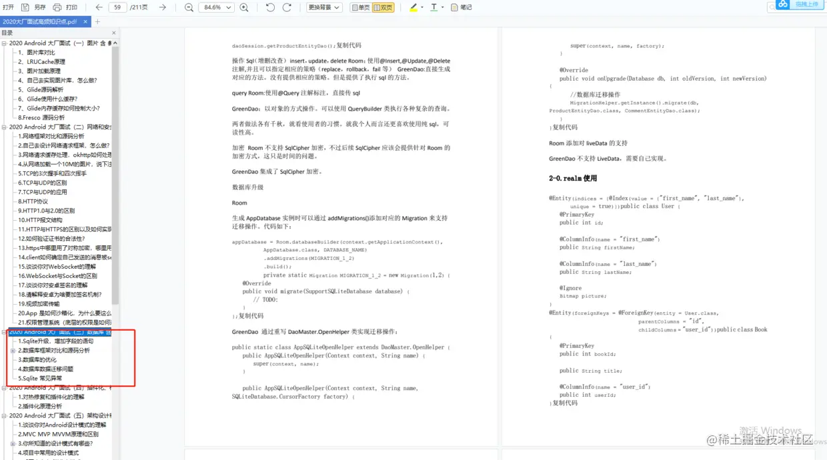This screenshot has height=460, width=827.
Task: Click the zoom in magnifier icon
Action: point(244,7)
